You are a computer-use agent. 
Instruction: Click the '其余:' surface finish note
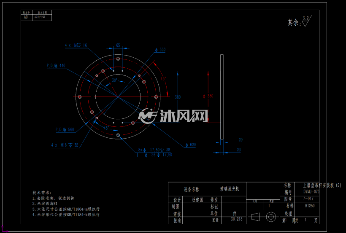point(295,22)
